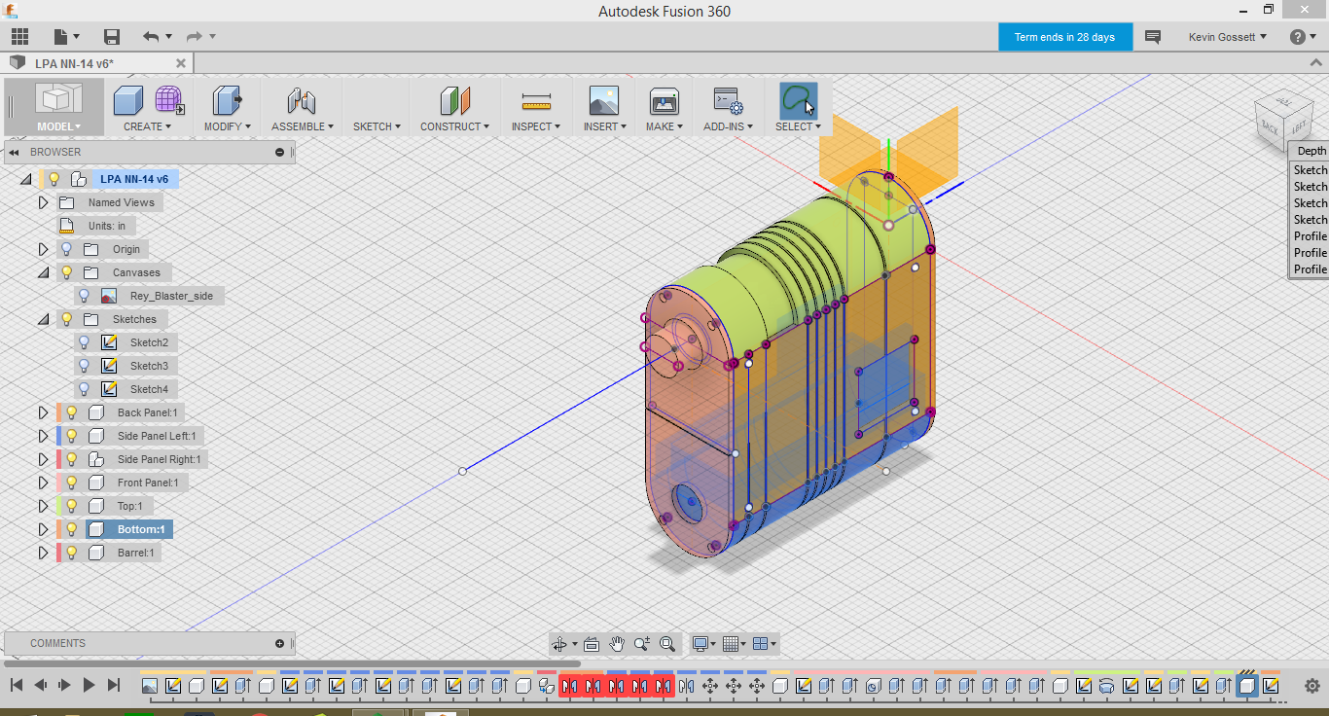The width and height of the screenshot is (1329, 716).
Task: Click the timeline horizontal scrollbar
Action: click(292, 664)
